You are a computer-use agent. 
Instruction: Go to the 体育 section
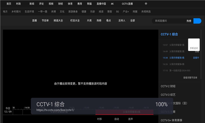pos(70,4)
